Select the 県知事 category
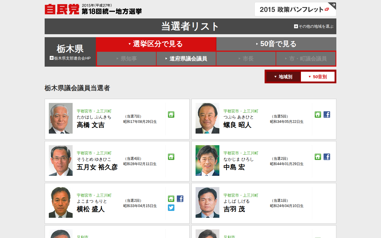381x238 pixels. [x=127, y=59]
